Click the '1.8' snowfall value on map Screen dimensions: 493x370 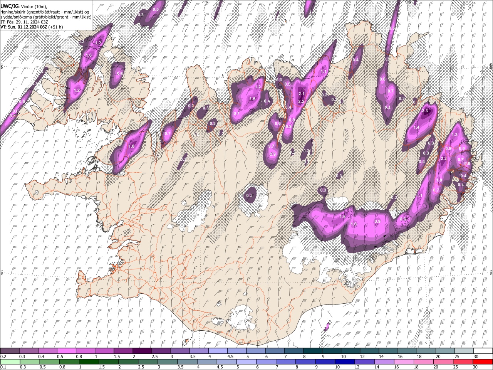pyautogui.click(x=131, y=146)
